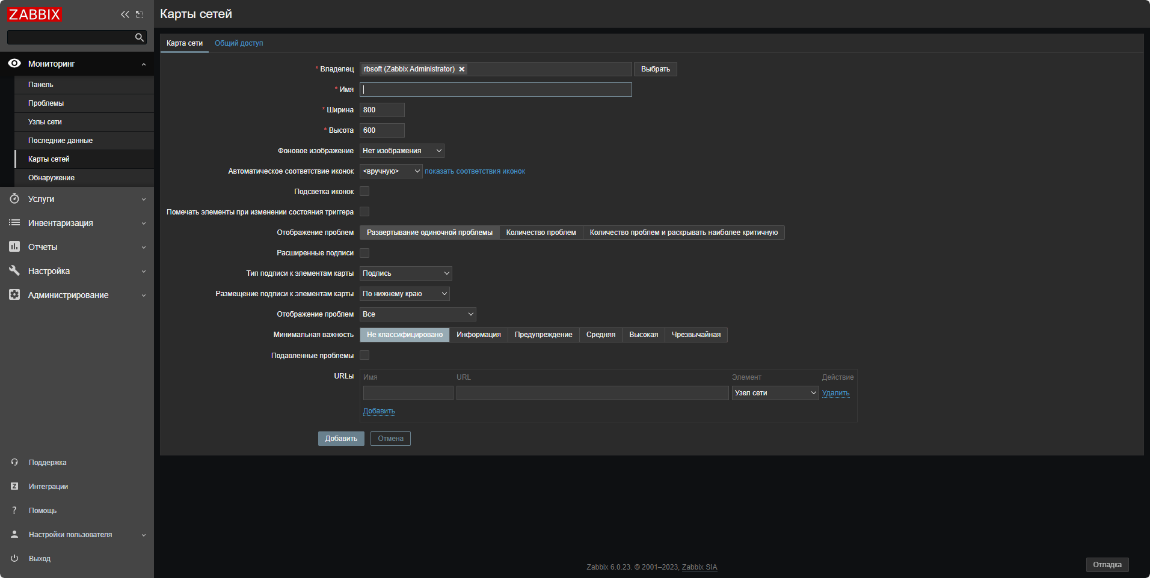Check the Подавленные проблемы checkbox
This screenshot has width=1150, height=578.
click(x=364, y=356)
